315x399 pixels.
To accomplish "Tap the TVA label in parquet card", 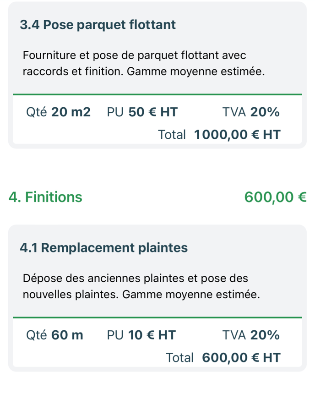I will 234,112.
